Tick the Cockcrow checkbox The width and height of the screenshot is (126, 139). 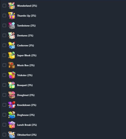(x=4, y=45)
